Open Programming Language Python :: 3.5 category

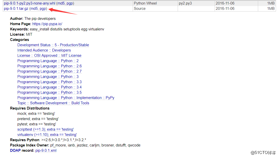50,92
